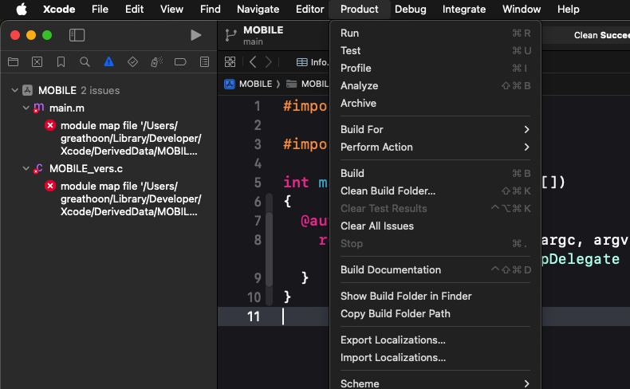Expand the Scheme submenu
The image size is (630, 389).
(x=435, y=383)
